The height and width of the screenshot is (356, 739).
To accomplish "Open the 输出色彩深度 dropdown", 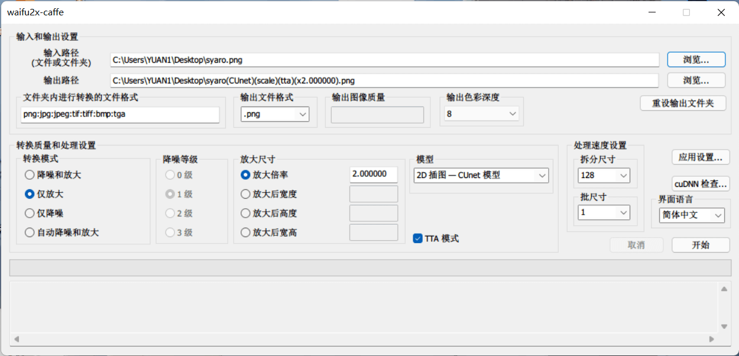I will pyautogui.click(x=482, y=114).
